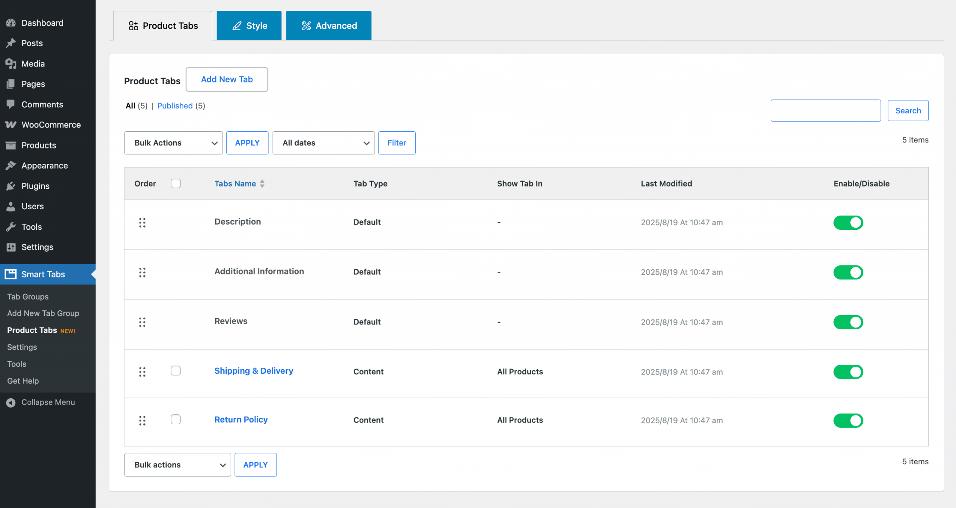Viewport: 956px width, 508px height.
Task: Click the Style pen icon
Action: coord(237,26)
